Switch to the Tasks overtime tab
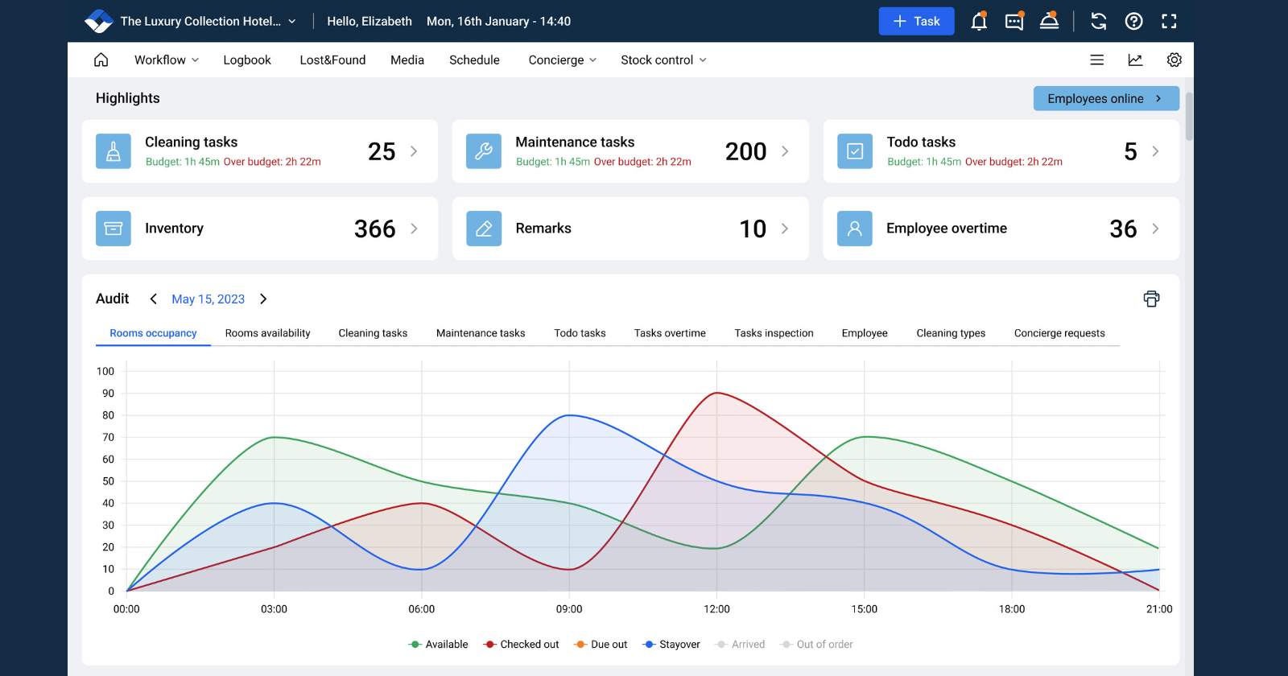This screenshot has width=1288, height=676. pyautogui.click(x=670, y=333)
